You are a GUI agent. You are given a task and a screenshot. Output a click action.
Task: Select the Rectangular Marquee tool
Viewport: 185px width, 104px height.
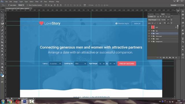pyautogui.click(x=2, y=15)
